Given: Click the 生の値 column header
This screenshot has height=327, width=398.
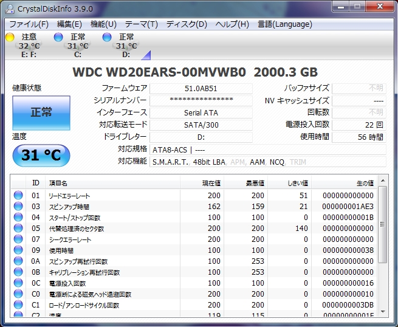Looking at the screenshot, I should (x=344, y=183).
